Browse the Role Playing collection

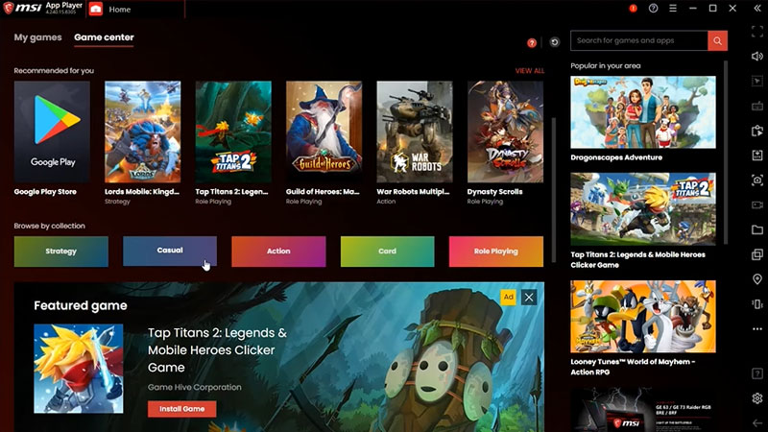coord(496,252)
